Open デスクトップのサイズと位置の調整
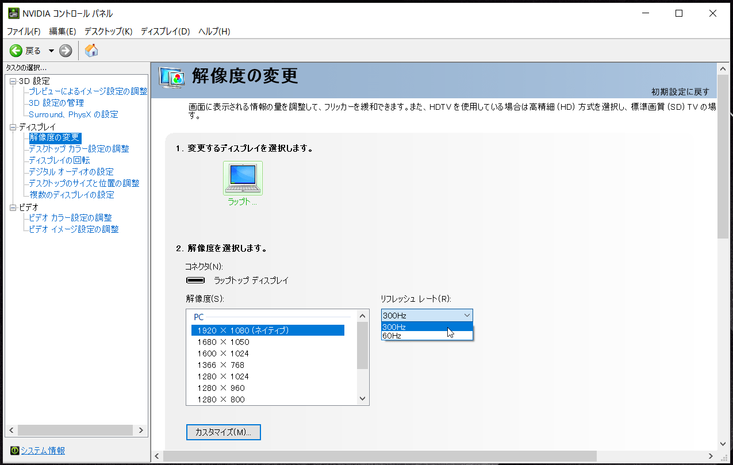This screenshot has width=733, height=465. [x=84, y=183]
